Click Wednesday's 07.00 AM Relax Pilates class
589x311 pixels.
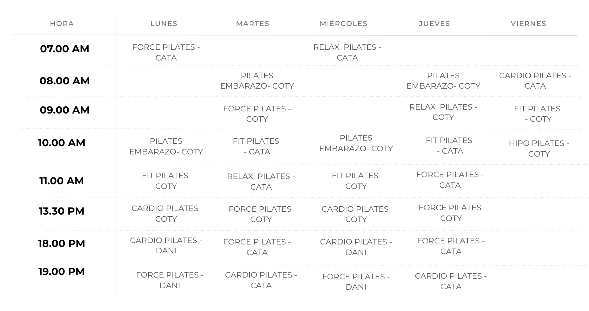pyautogui.click(x=347, y=52)
